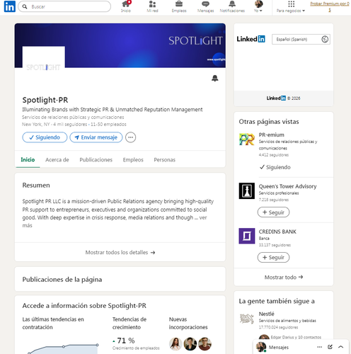351x354 pixels.
Task: Follow CREDINS BANK with Seguir
Action: pos(273,257)
